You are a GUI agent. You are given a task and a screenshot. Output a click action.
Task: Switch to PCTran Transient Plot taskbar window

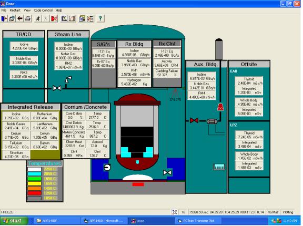point(198,221)
